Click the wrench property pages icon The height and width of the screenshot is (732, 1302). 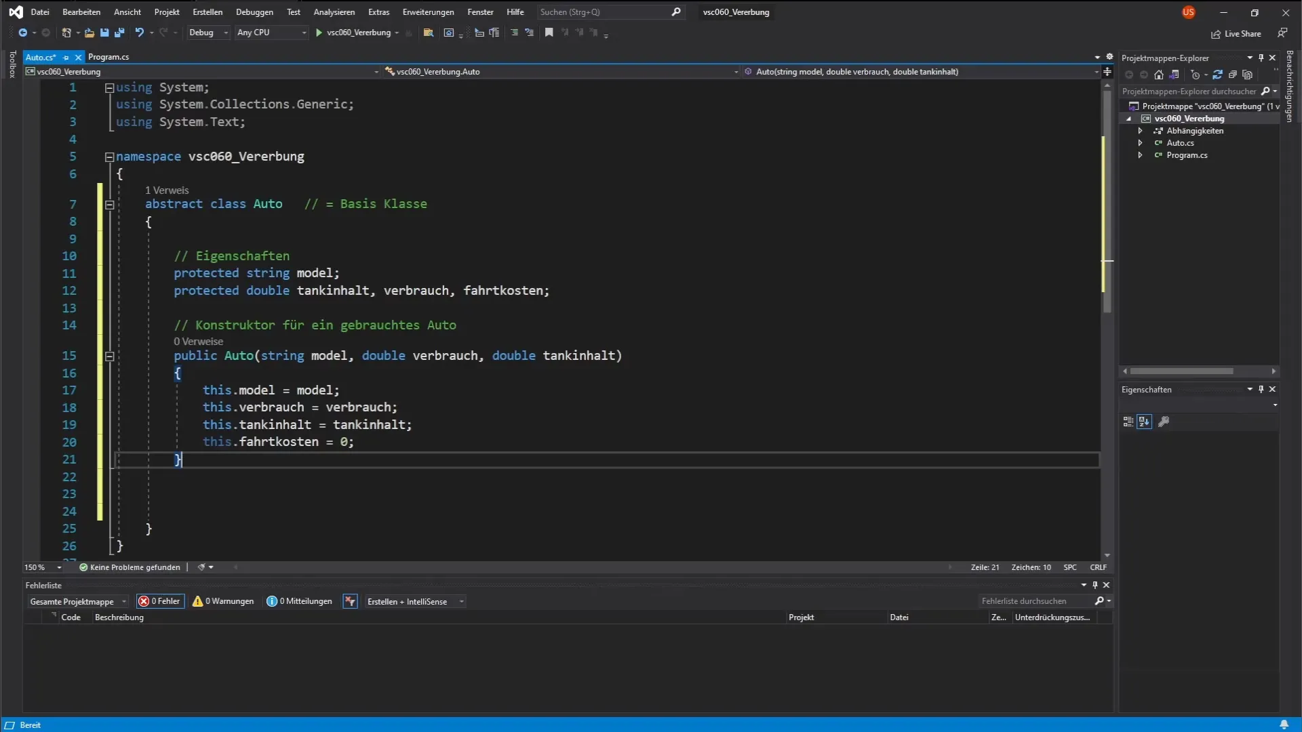pyautogui.click(x=1164, y=422)
